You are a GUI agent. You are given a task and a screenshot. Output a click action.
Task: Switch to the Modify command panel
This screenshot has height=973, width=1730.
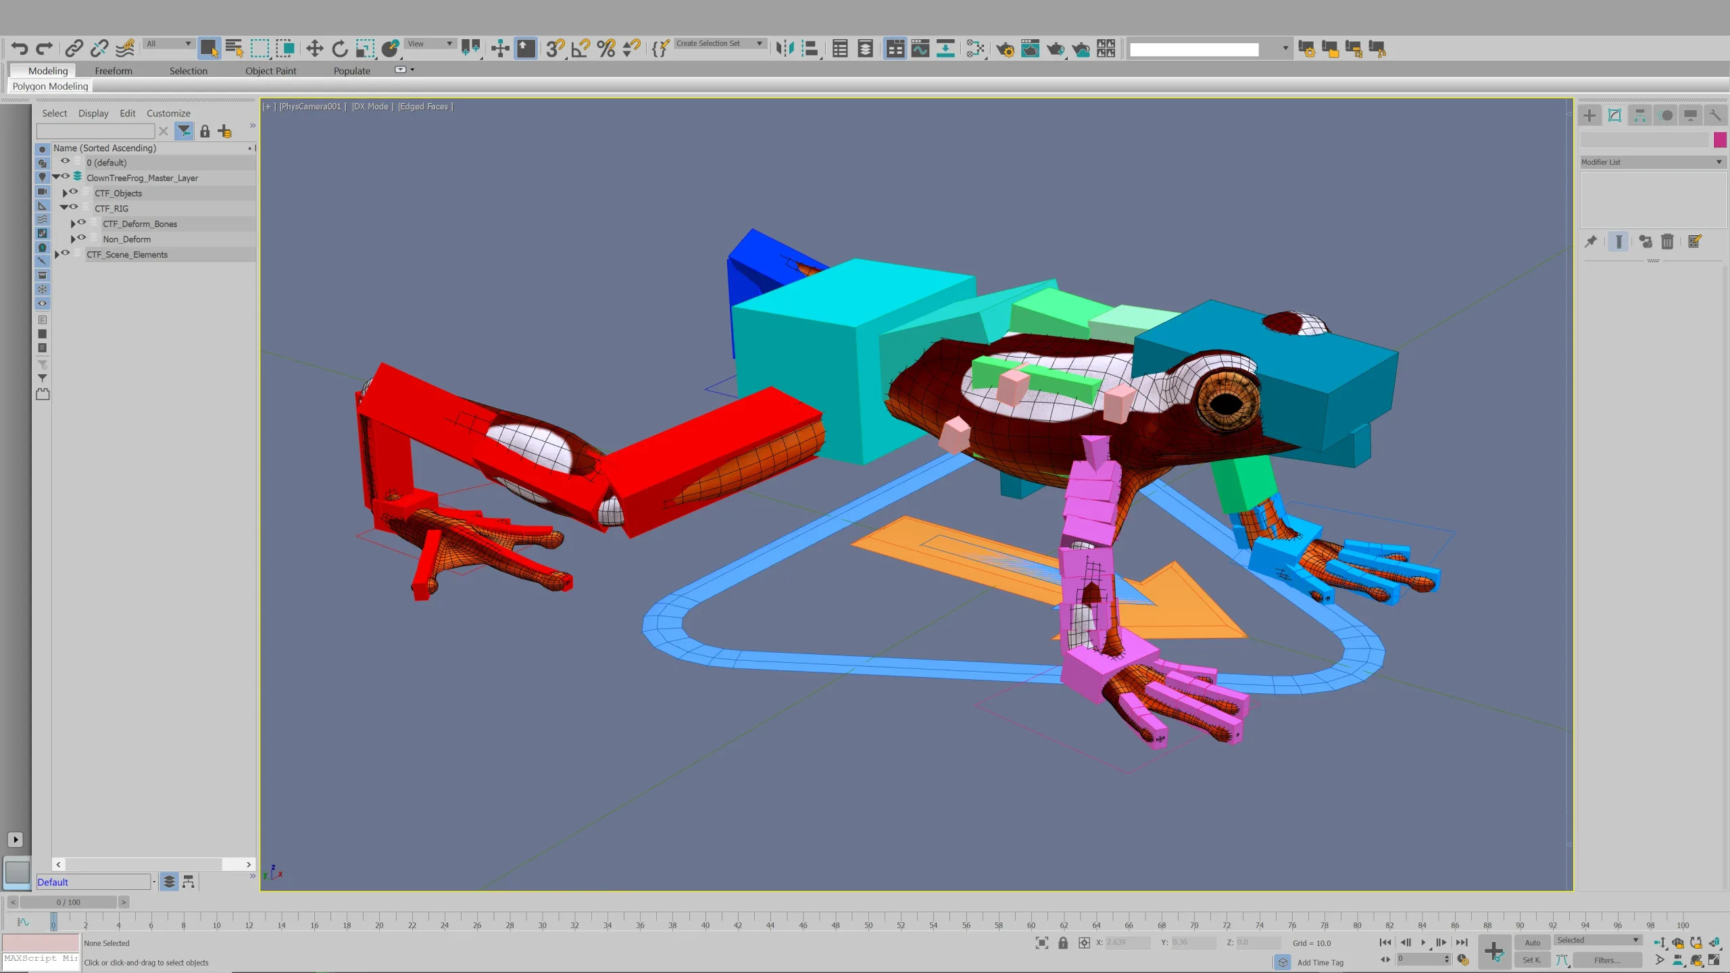[x=1614, y=116]
